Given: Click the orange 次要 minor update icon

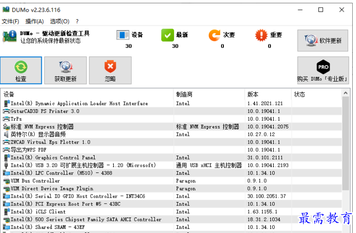Looking at the screenshot, I should coord(214,35).
